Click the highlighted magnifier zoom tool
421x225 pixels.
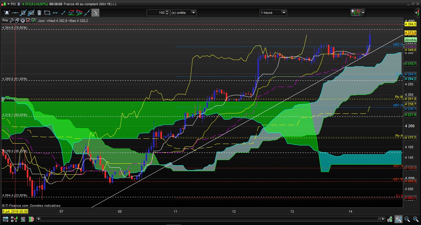click(x=398, y=219)
